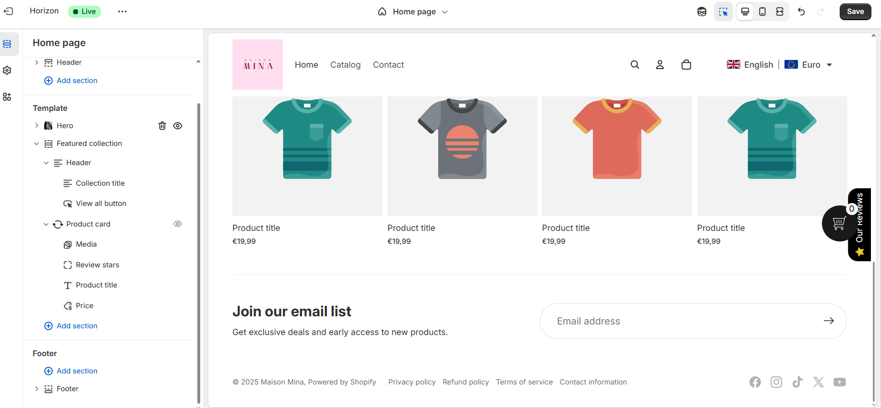Hide the Hero section using eye icon
Image resolution: width=881 pixels, height=408 pixels.
(x=178, y=126)
